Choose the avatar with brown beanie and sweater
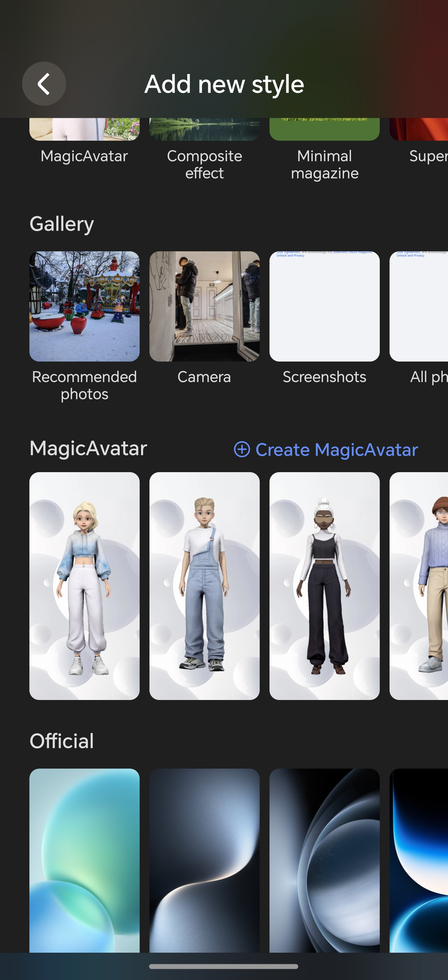This screenshot has width=448, height=980. pos(419,586)
